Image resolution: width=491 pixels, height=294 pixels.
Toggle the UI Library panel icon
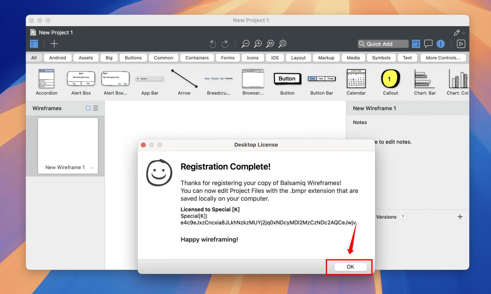click(416, 44)
